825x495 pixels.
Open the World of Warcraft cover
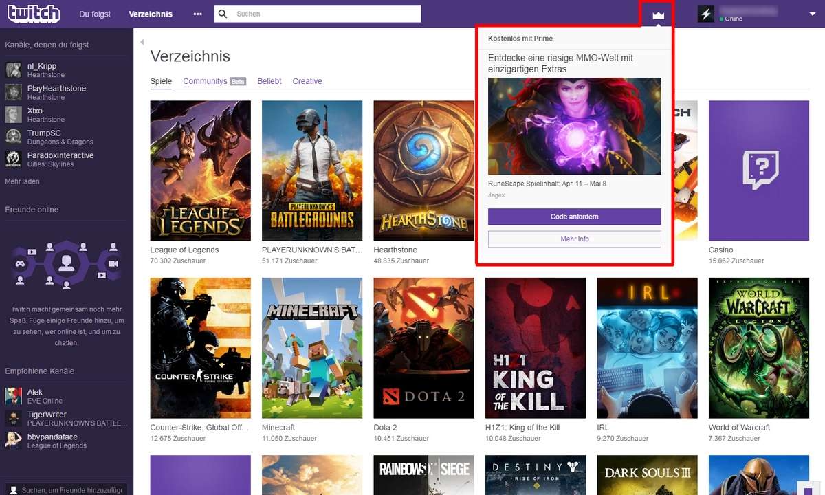click(759, 348)
